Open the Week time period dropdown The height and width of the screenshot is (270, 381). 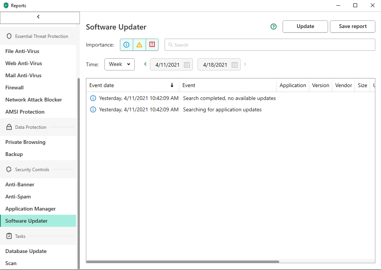tap(119, 64)
